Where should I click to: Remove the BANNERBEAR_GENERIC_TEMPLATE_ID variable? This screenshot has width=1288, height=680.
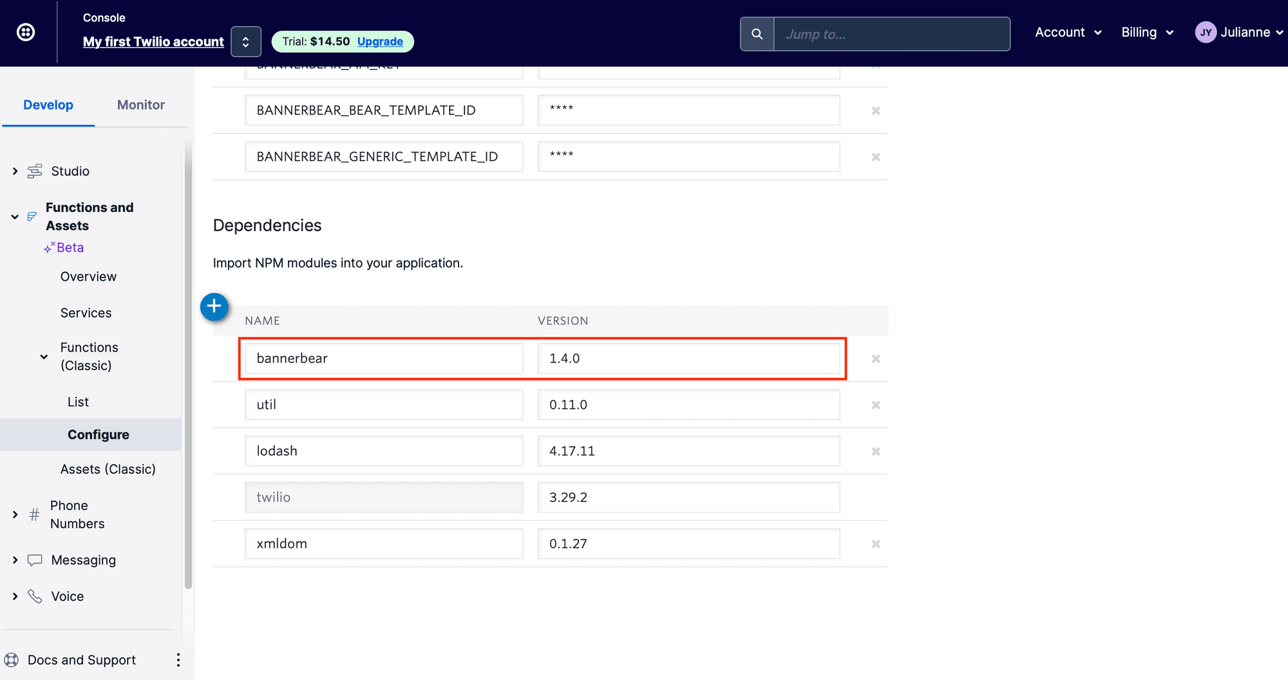pyautogui.click(x=876, y=157)
